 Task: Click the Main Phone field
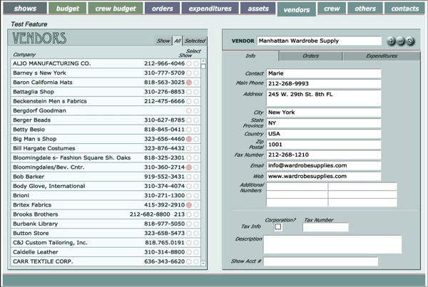[323, 83]
